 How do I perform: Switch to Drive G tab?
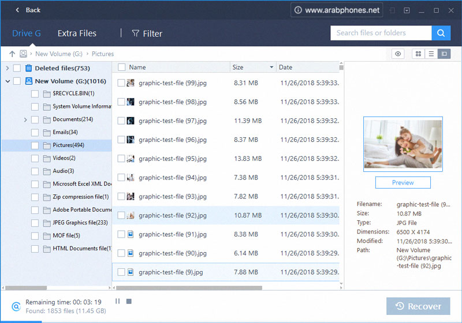point(27,33)
